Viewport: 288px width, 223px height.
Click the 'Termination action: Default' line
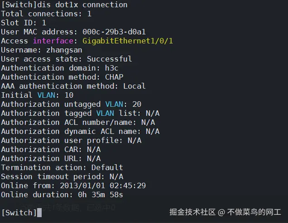(x=62, y=167)
